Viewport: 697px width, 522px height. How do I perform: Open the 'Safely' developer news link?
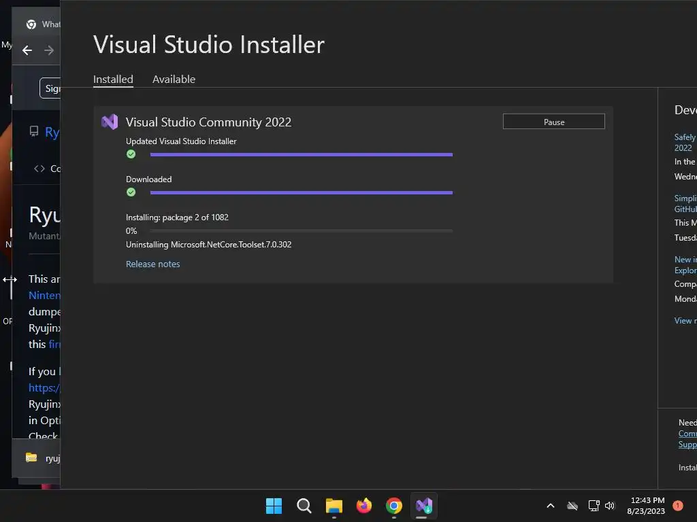685,143
